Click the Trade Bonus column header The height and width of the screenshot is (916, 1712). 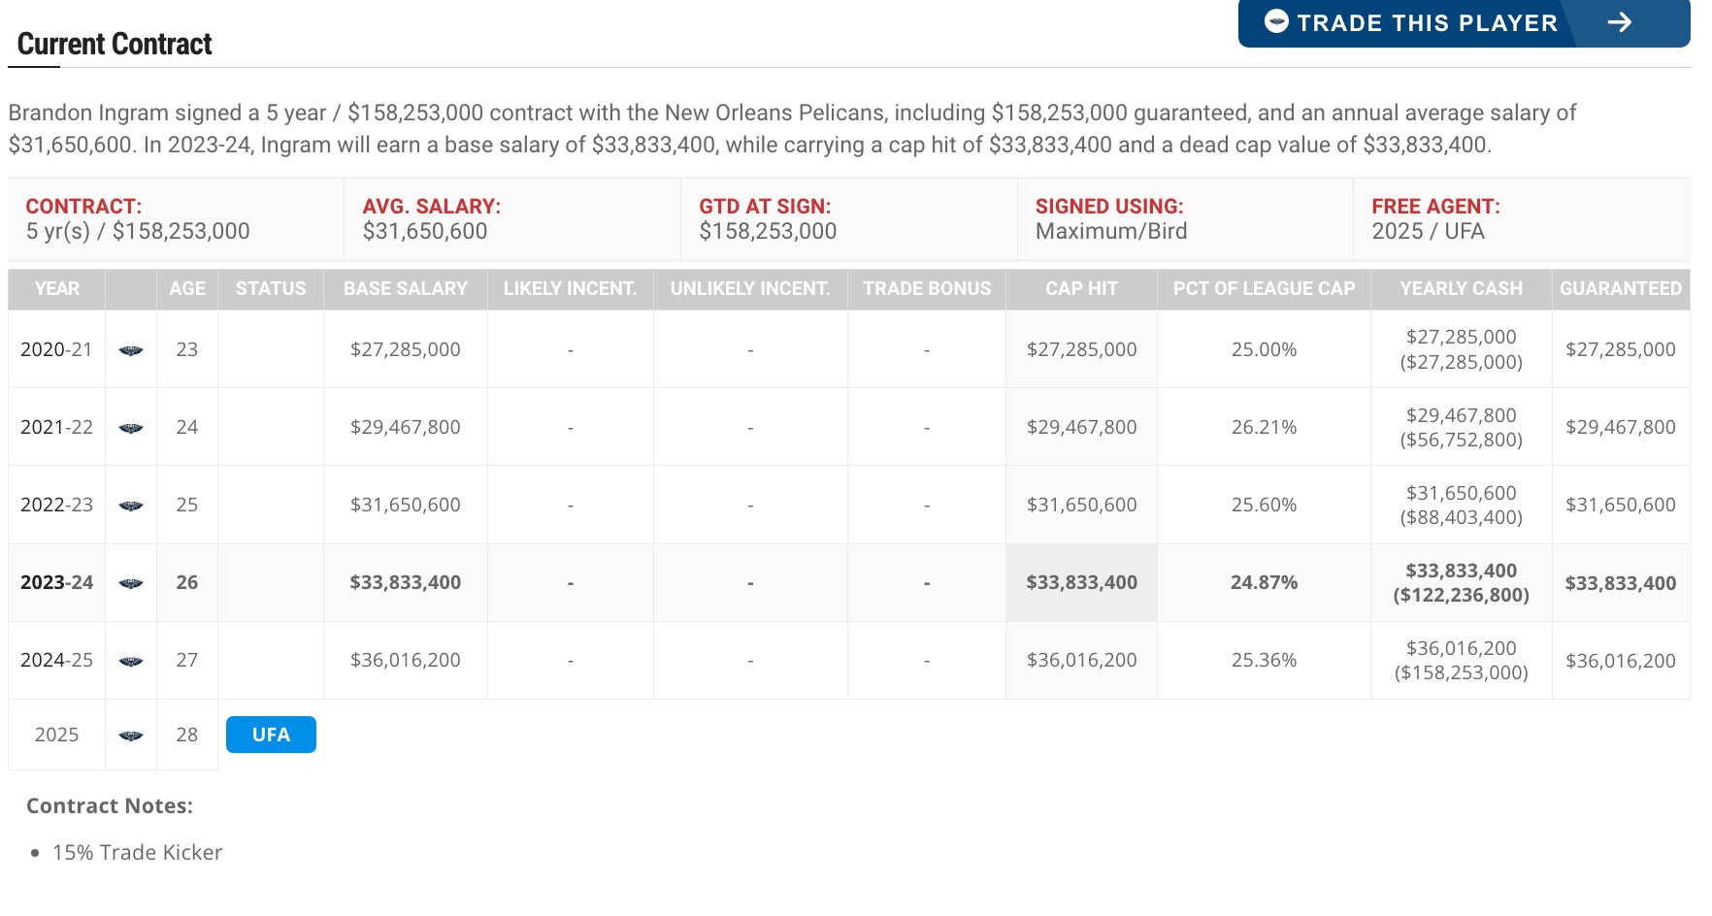[927, 289]
